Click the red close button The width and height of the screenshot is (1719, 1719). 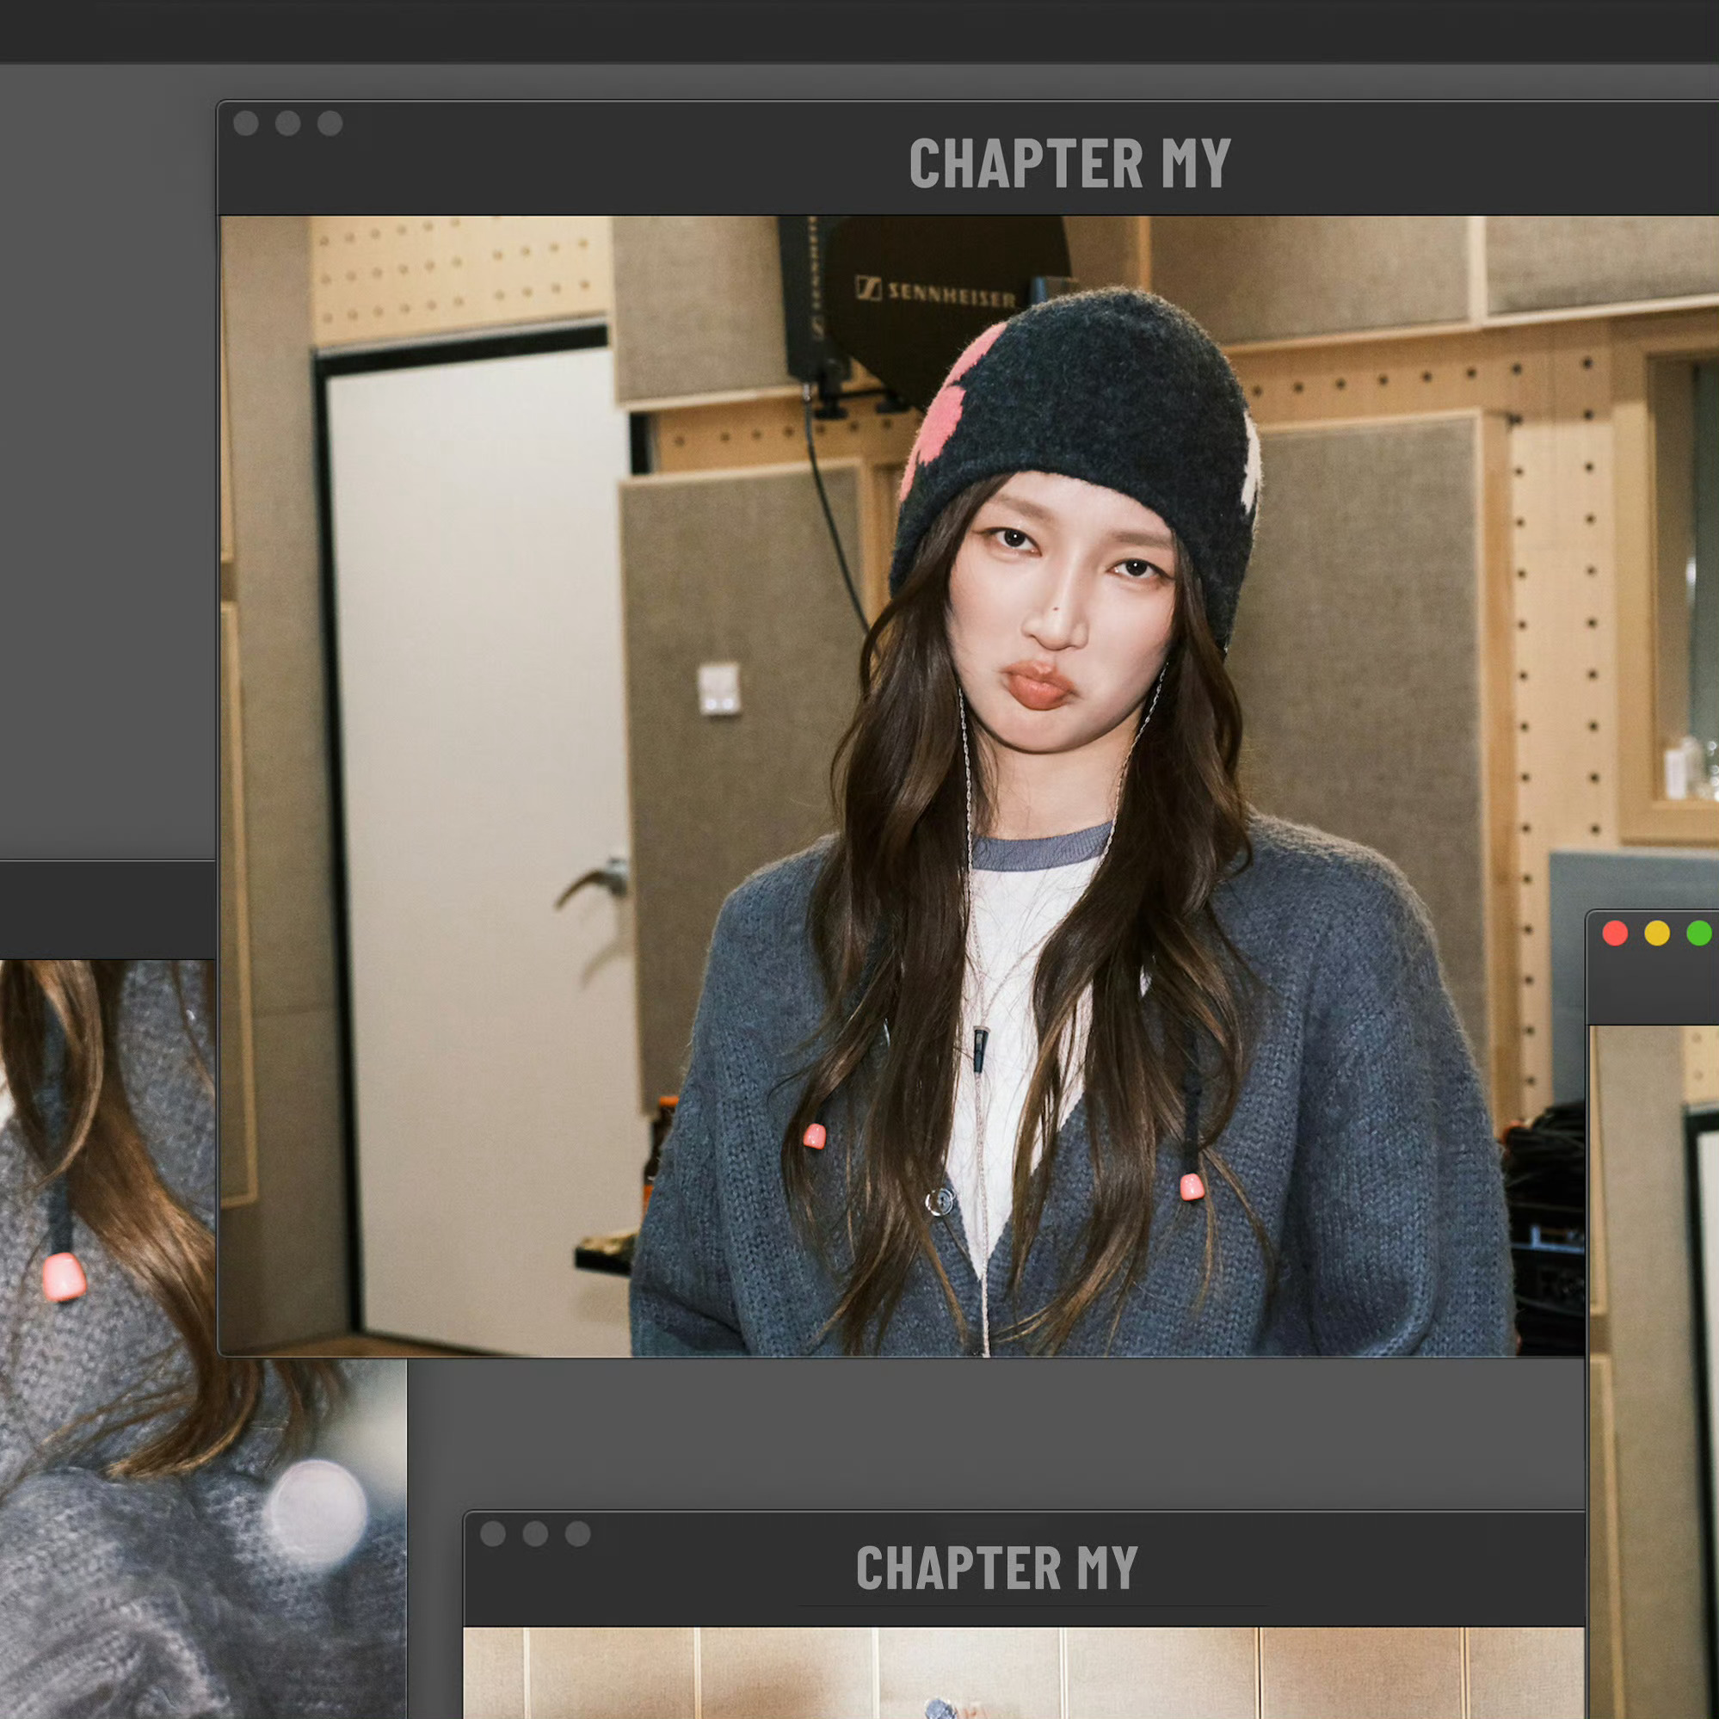[x=1615, y=933]
